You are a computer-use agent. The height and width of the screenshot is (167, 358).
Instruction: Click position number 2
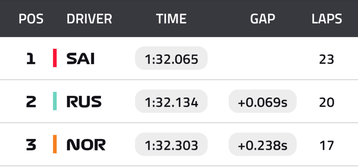[31, 102]
